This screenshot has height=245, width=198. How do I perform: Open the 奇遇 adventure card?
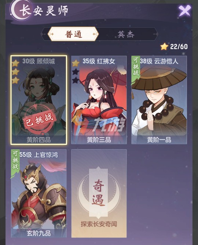pyautogui.click(x=99, y=193)
